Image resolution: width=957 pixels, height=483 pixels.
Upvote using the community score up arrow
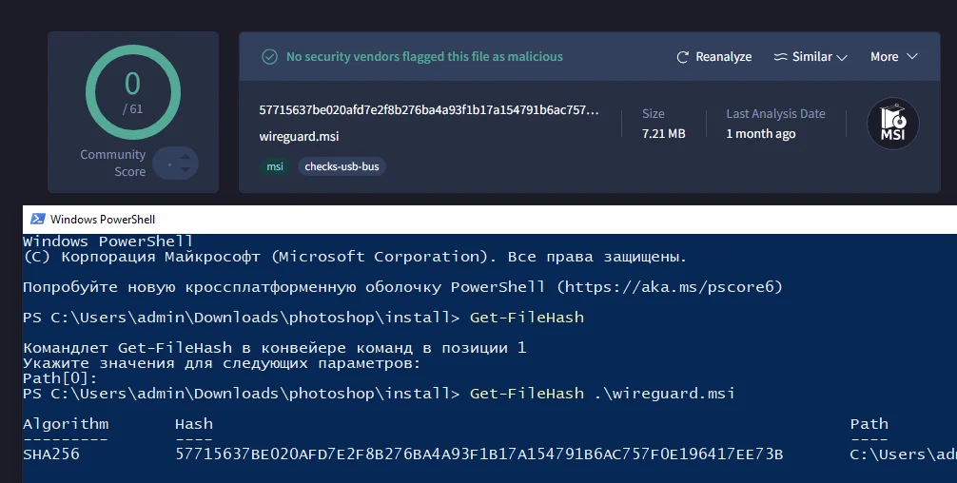tap(186, 155)
